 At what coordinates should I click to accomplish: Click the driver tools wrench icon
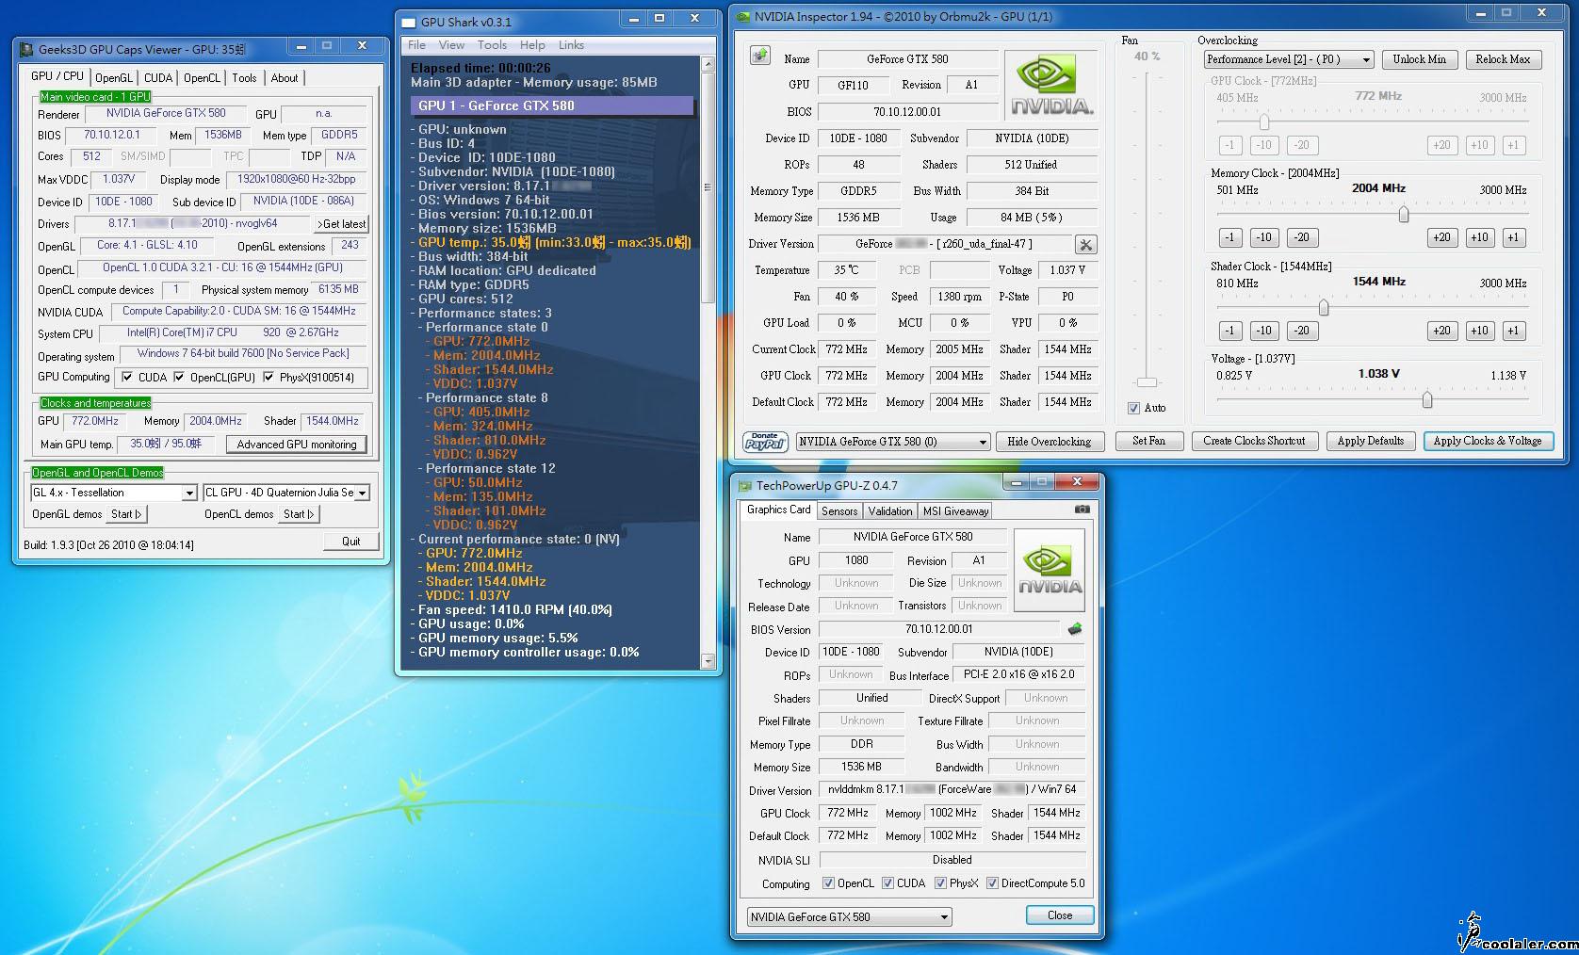coord(1085,245)
